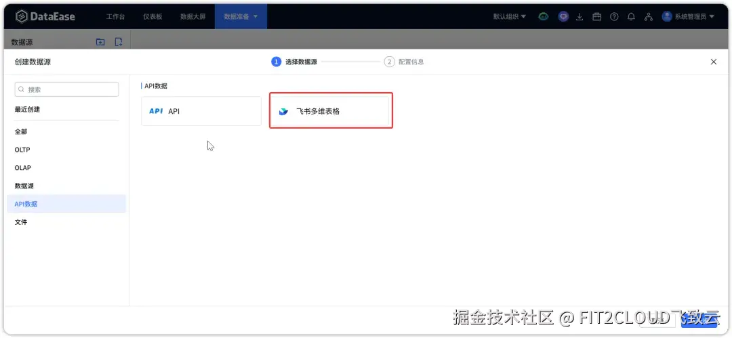Click the new folder icon beside 数据源
The image size is (732, 338).
[x=100, y=42]
